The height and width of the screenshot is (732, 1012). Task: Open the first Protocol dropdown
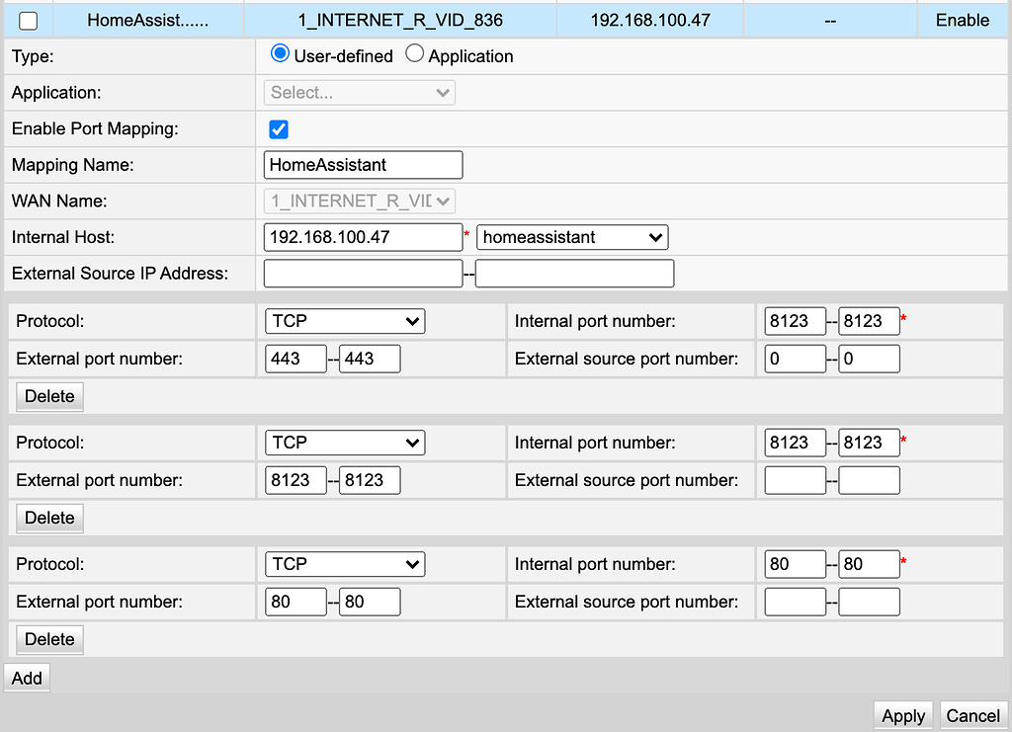tap(344, 321)
